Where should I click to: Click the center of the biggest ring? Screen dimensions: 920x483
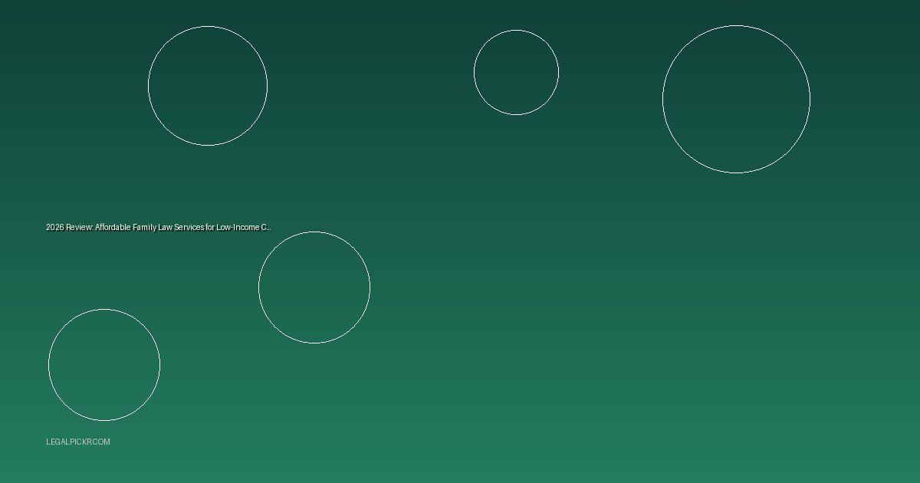(x=736, y=99)
